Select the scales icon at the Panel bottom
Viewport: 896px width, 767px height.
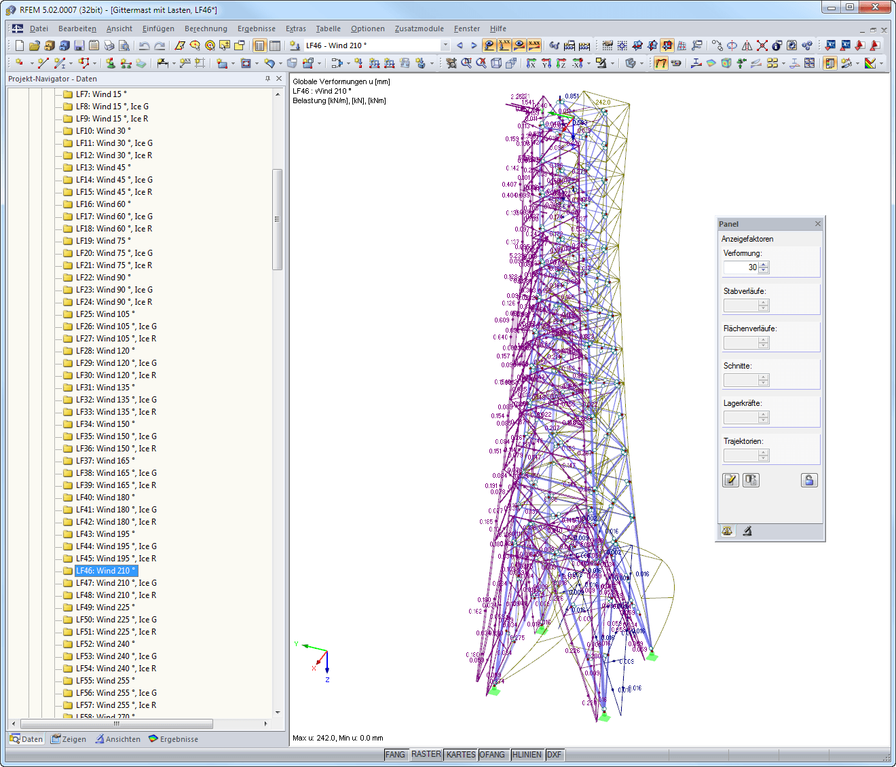pos(727,530)
